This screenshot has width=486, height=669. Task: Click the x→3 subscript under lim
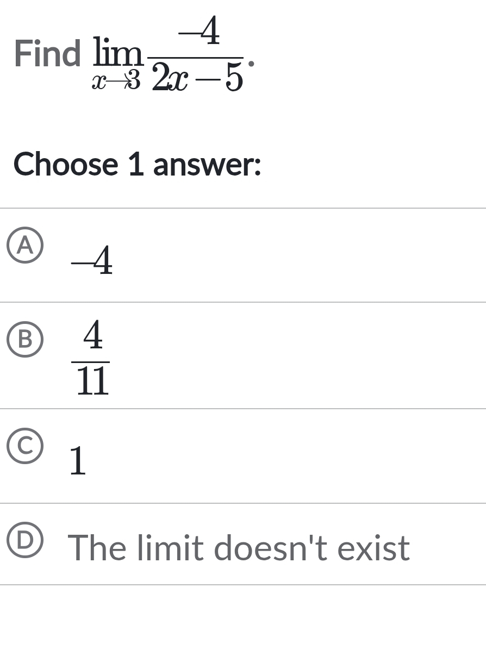coord(116,82)
